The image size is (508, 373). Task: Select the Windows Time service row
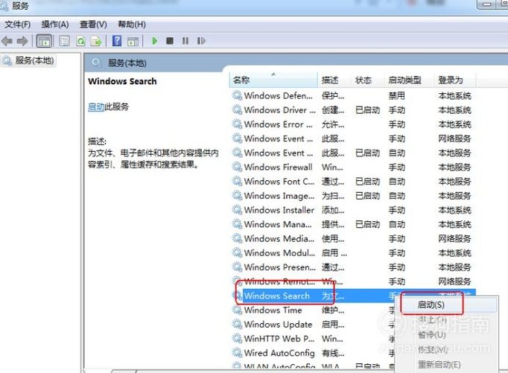[313, 310]
